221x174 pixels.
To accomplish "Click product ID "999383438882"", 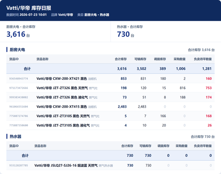I will coord(19,97).
